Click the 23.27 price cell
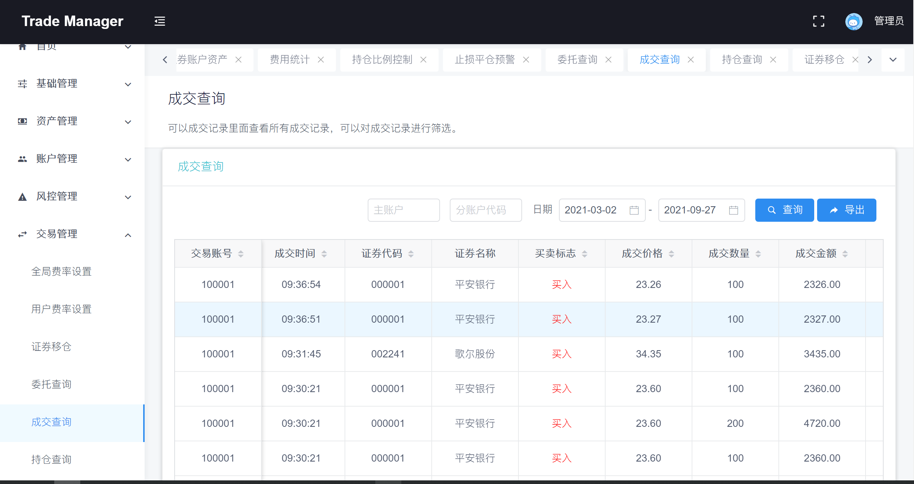The height and width of the screenshot is (484, 914). 648,319
